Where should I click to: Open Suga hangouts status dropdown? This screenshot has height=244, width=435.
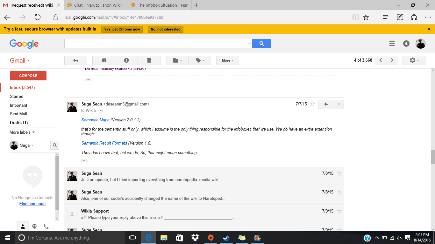[x=27, y=145]
